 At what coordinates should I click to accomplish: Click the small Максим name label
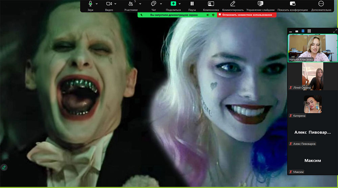pyautogui.click(x=298, y=172)
